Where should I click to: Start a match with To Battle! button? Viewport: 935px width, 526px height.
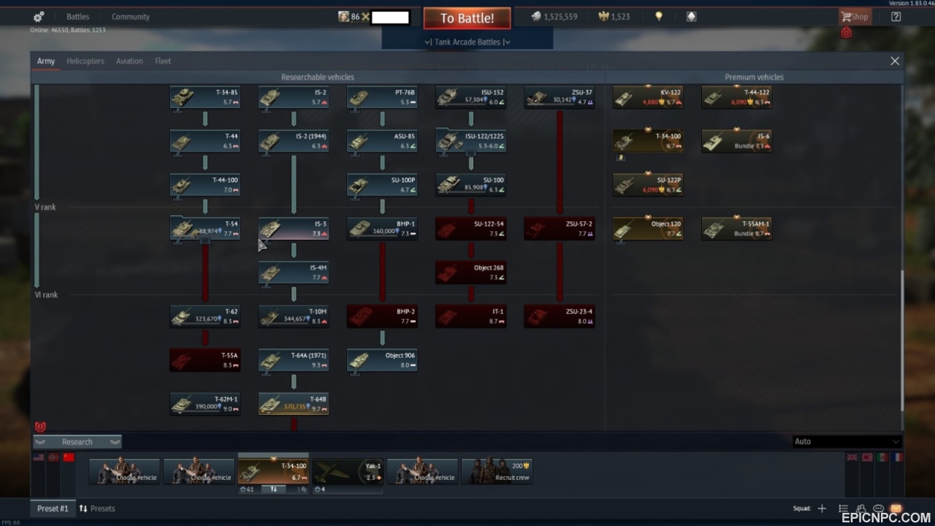(x=467, y=18)
